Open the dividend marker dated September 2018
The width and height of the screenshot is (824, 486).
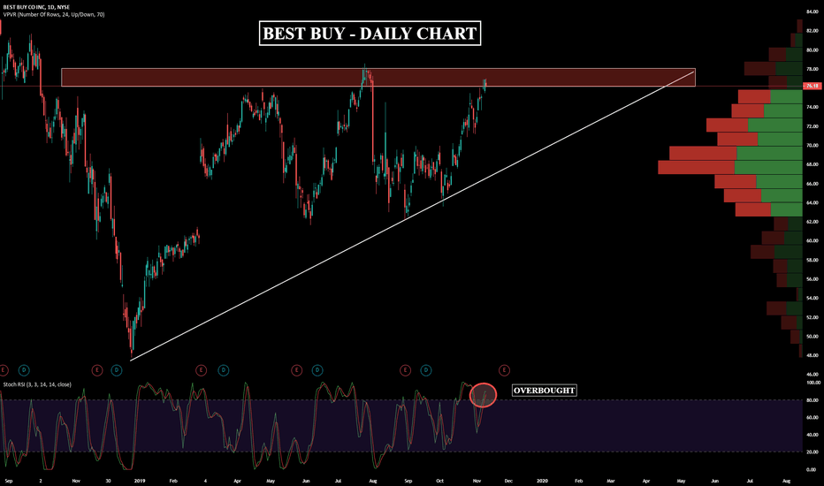(24, 370)
